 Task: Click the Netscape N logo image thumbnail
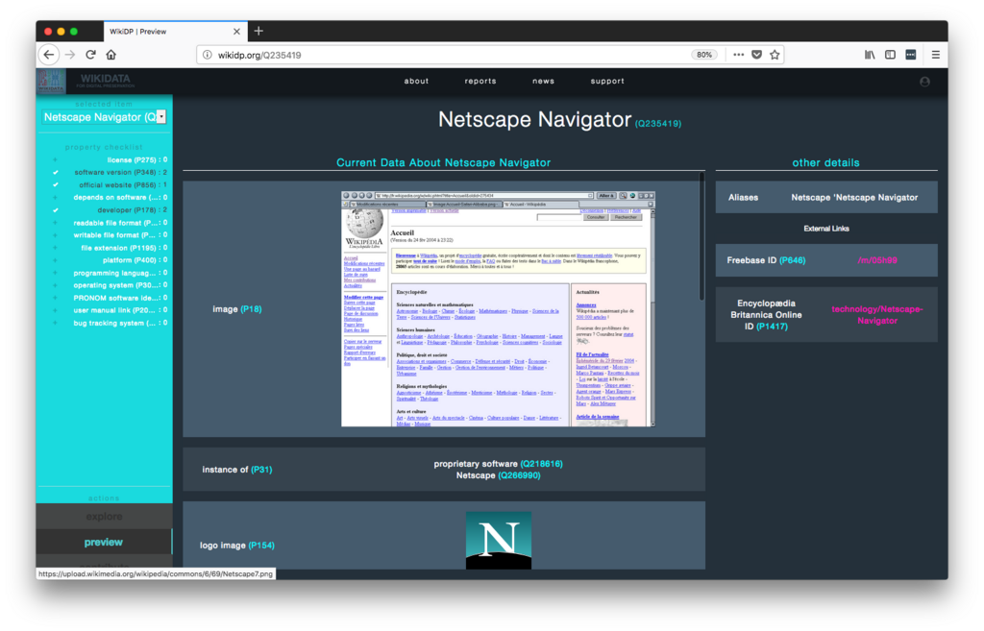(x=499, y=541)
